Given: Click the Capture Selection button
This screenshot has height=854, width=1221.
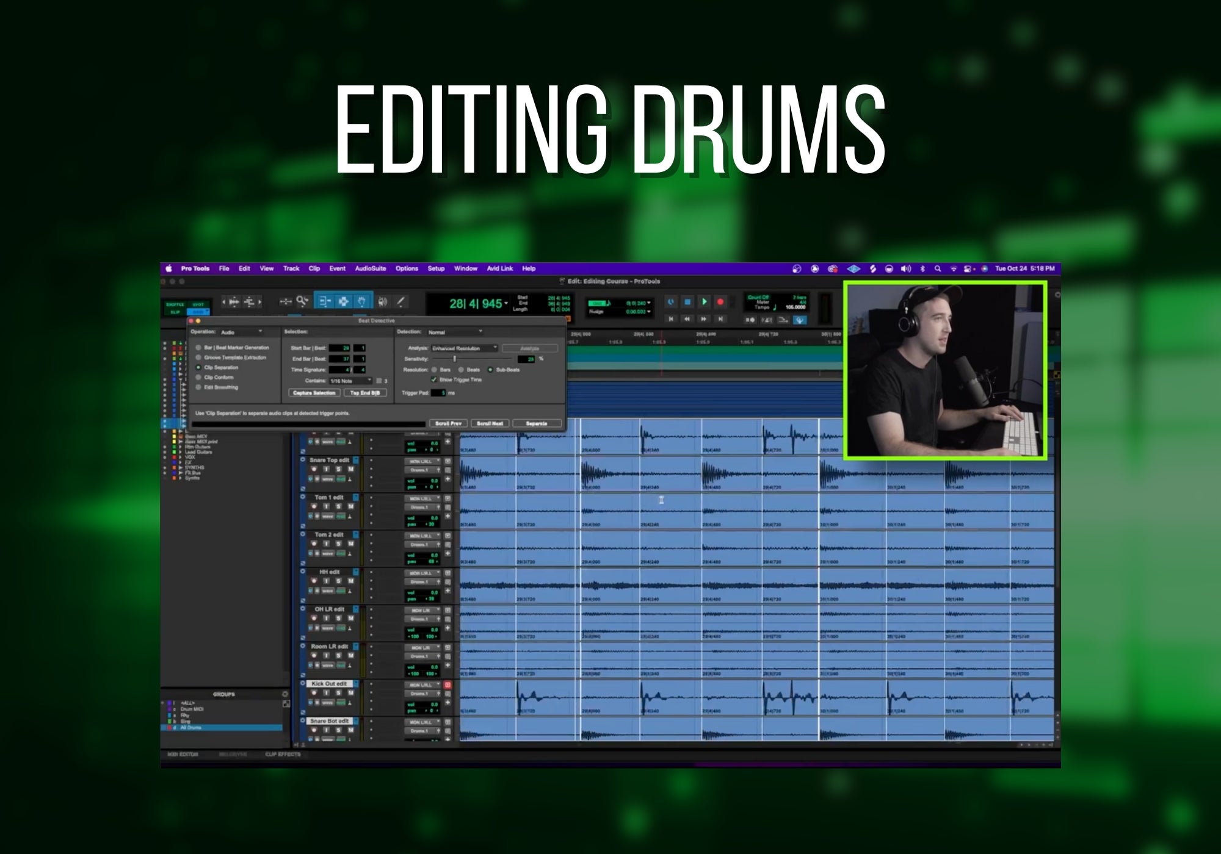Looking at the screenshot, I should coord(314,393).
